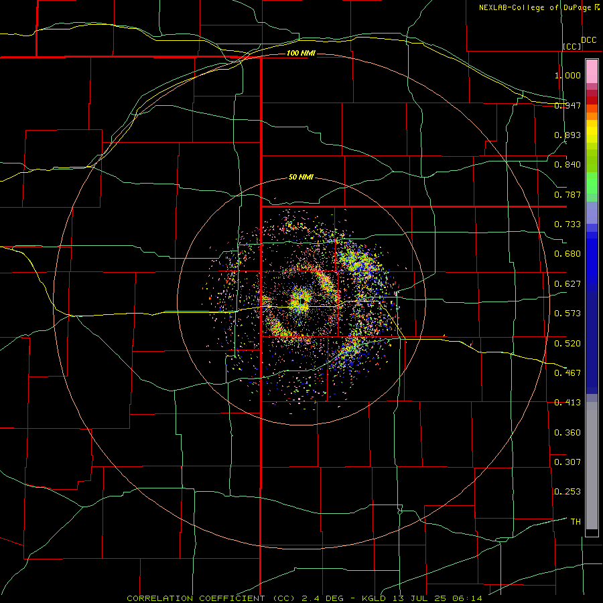Click the 50 NMI range ring label
The height and width of the screenshot is (603, 603).
(x=301, y=177)
